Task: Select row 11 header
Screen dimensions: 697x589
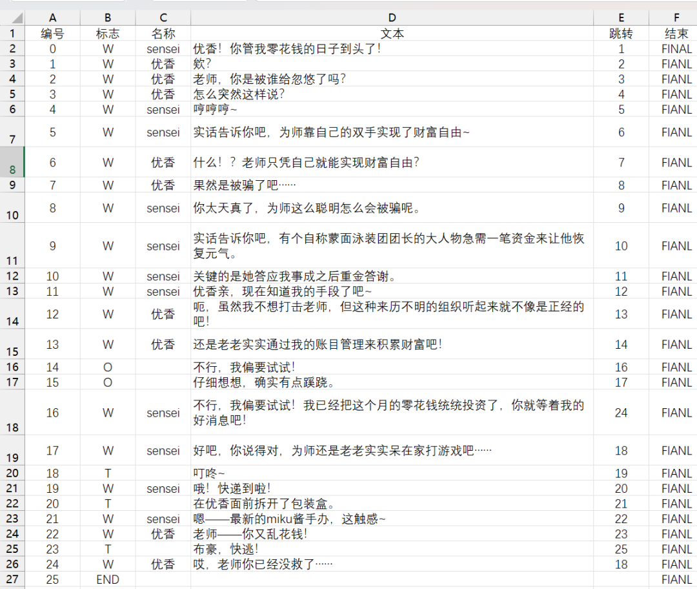Action: point(12,245)
